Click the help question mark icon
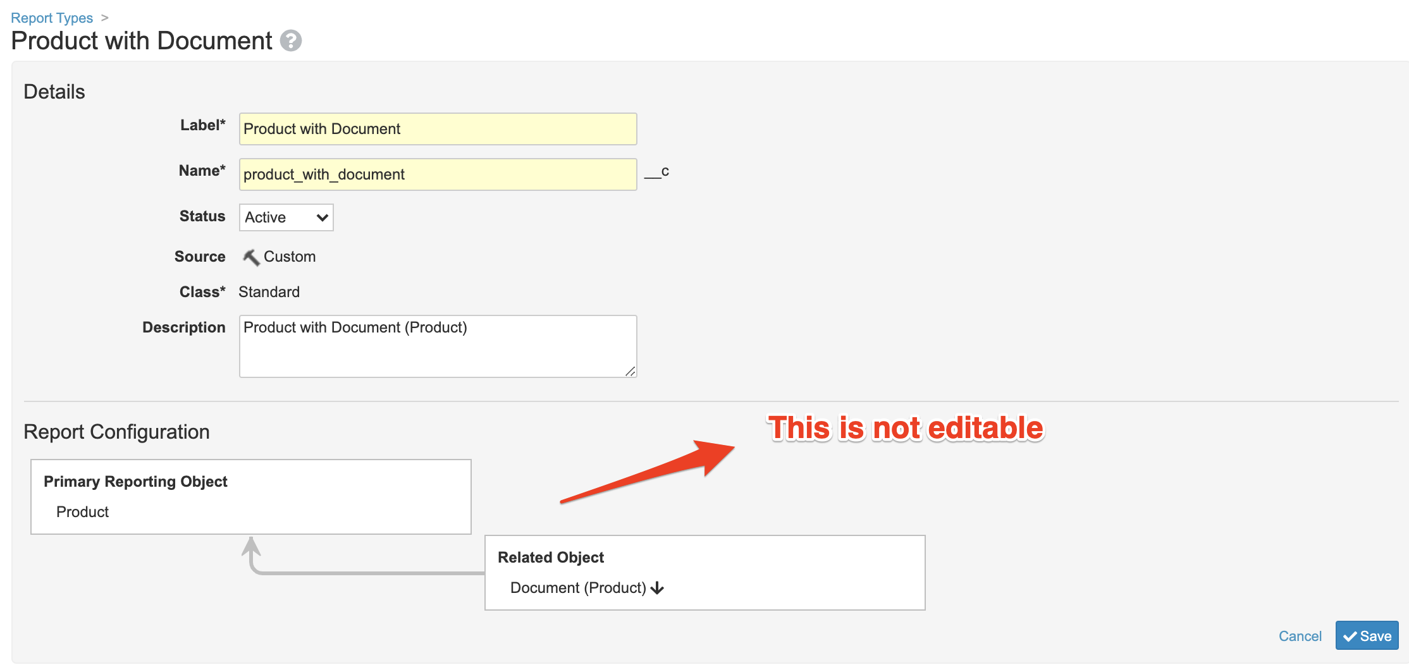The image size is (1409, 665). pos(290,41)
